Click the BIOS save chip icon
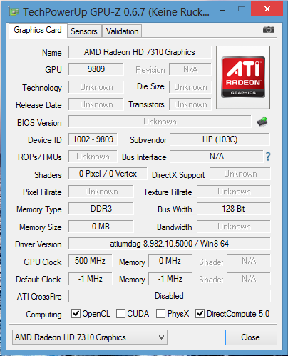The height and width of the screenshot is (356, 288). pyautogui.click(x=262, y=122)
